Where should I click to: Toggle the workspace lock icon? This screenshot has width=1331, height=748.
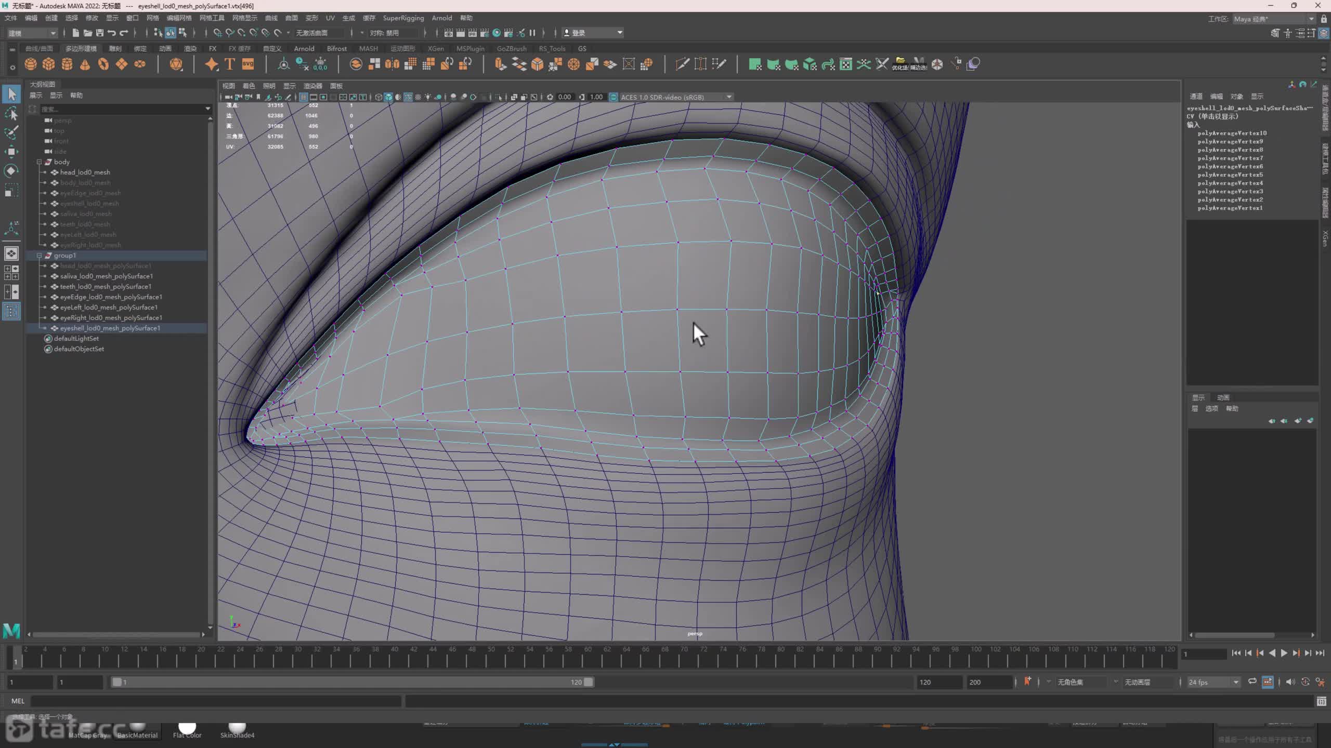click(1324, 19)
